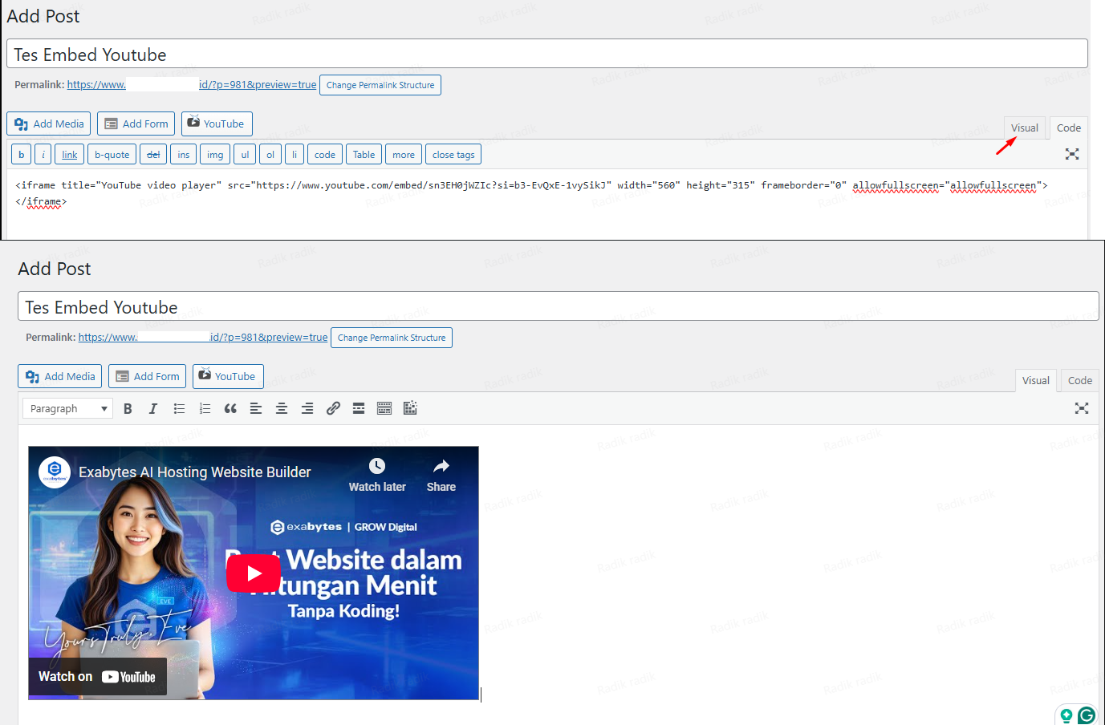Click the video title Exabytes AI Hosting Website Builder
Viewport: 1105px width, 725px height.
click(x=195, y=472)
